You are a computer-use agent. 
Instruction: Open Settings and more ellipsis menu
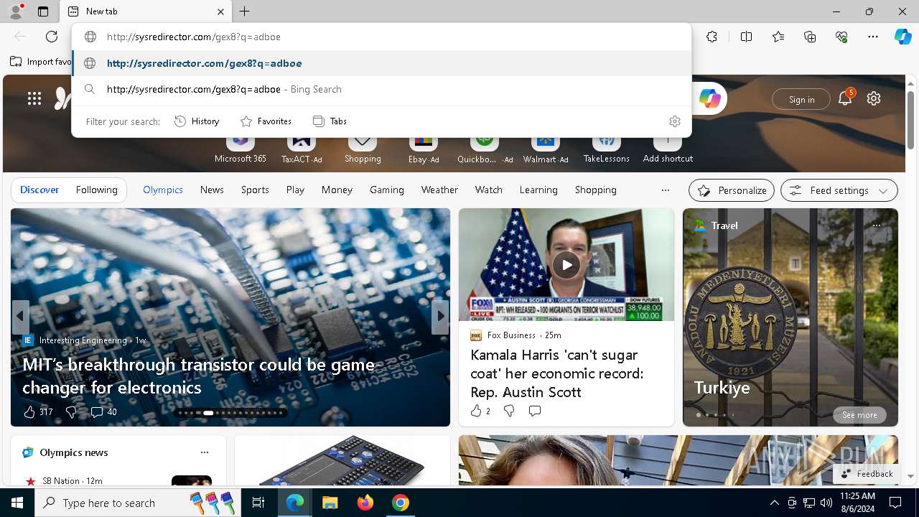tap(873, 37)
